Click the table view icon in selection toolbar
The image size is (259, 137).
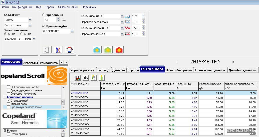pos(78,78)
